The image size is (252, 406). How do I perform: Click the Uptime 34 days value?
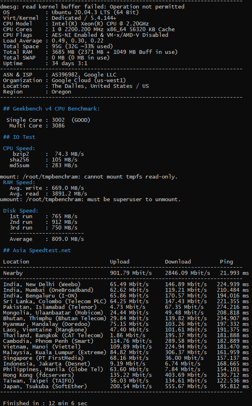click(70, 64)
